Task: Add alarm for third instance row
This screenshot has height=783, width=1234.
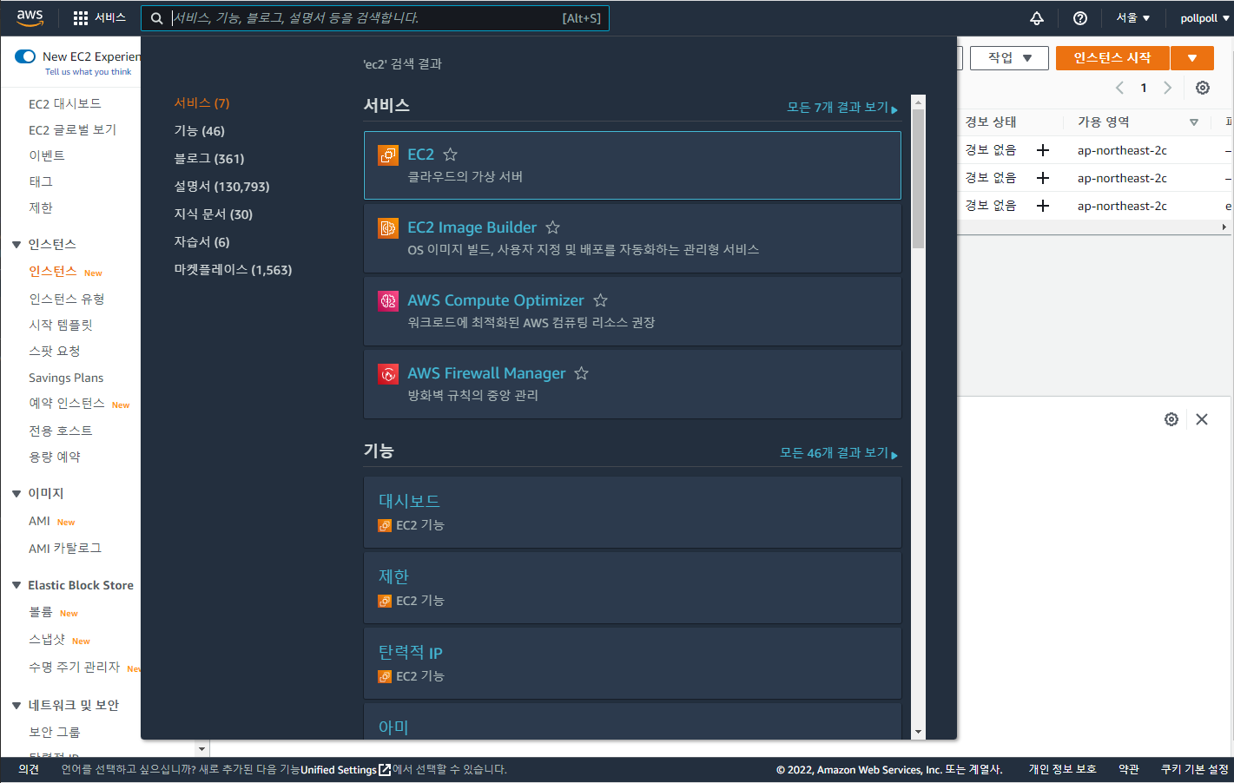Action: 1043,206
